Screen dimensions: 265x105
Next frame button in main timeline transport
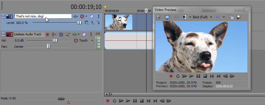(x=169, y=101)
